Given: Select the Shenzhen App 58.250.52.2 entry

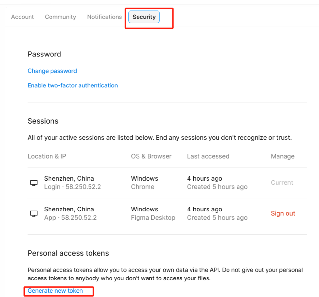Looking at the screenshot, I should coord(70,213).
